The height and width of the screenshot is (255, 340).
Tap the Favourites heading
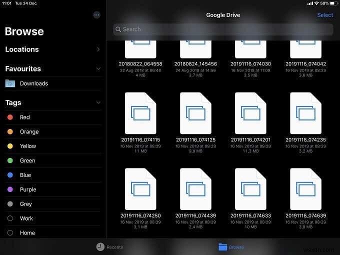23,68
